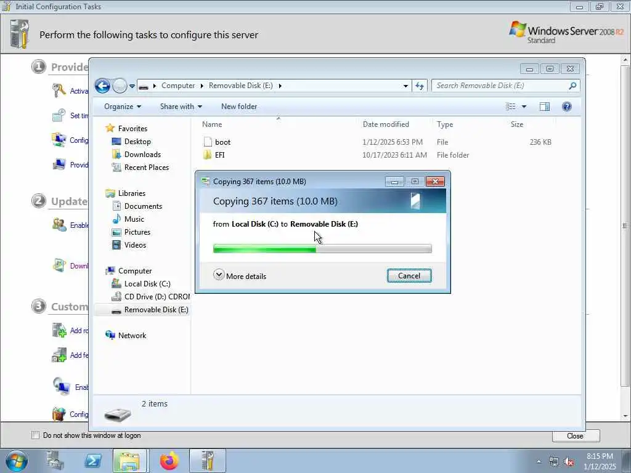Click New folder in Explorer toolbar
Image resolution: width=631 pixels, height=473 pixels.
point(239,107)
